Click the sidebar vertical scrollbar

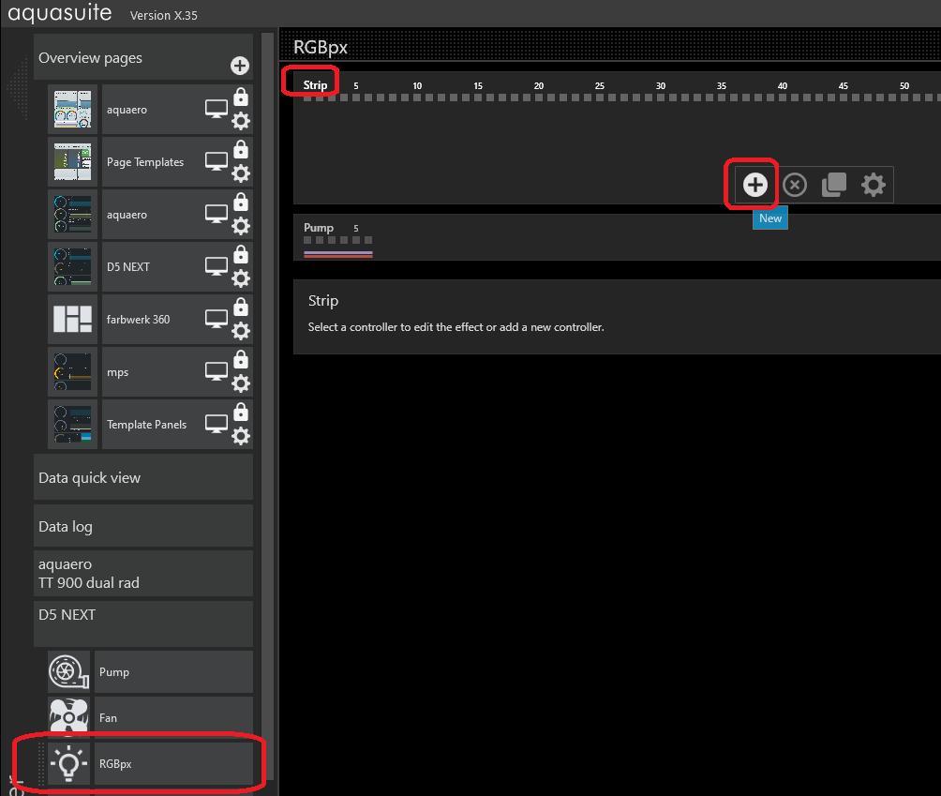(x=268, y=405)
